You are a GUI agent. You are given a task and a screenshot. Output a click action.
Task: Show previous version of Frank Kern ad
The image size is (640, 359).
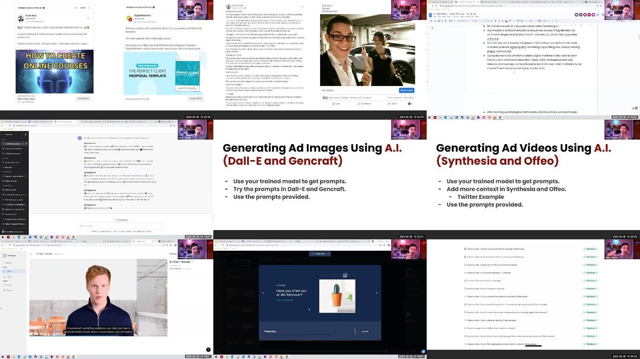pos(76,8)
